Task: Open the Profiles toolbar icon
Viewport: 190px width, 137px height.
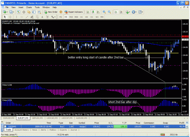Action: coord(11,12)
